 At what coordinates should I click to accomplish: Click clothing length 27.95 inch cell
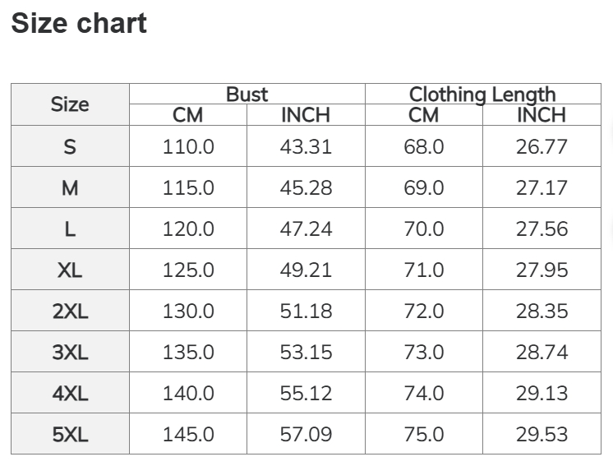tap(542, 270)
